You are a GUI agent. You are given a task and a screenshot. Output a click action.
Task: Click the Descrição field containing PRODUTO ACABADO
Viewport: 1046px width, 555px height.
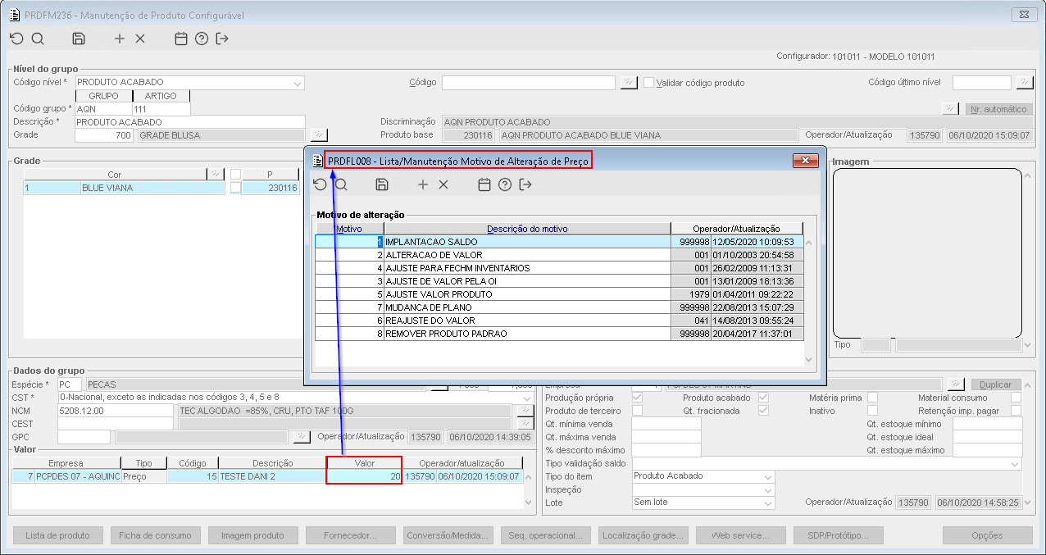pyautogui.click(x=190, y=122)
